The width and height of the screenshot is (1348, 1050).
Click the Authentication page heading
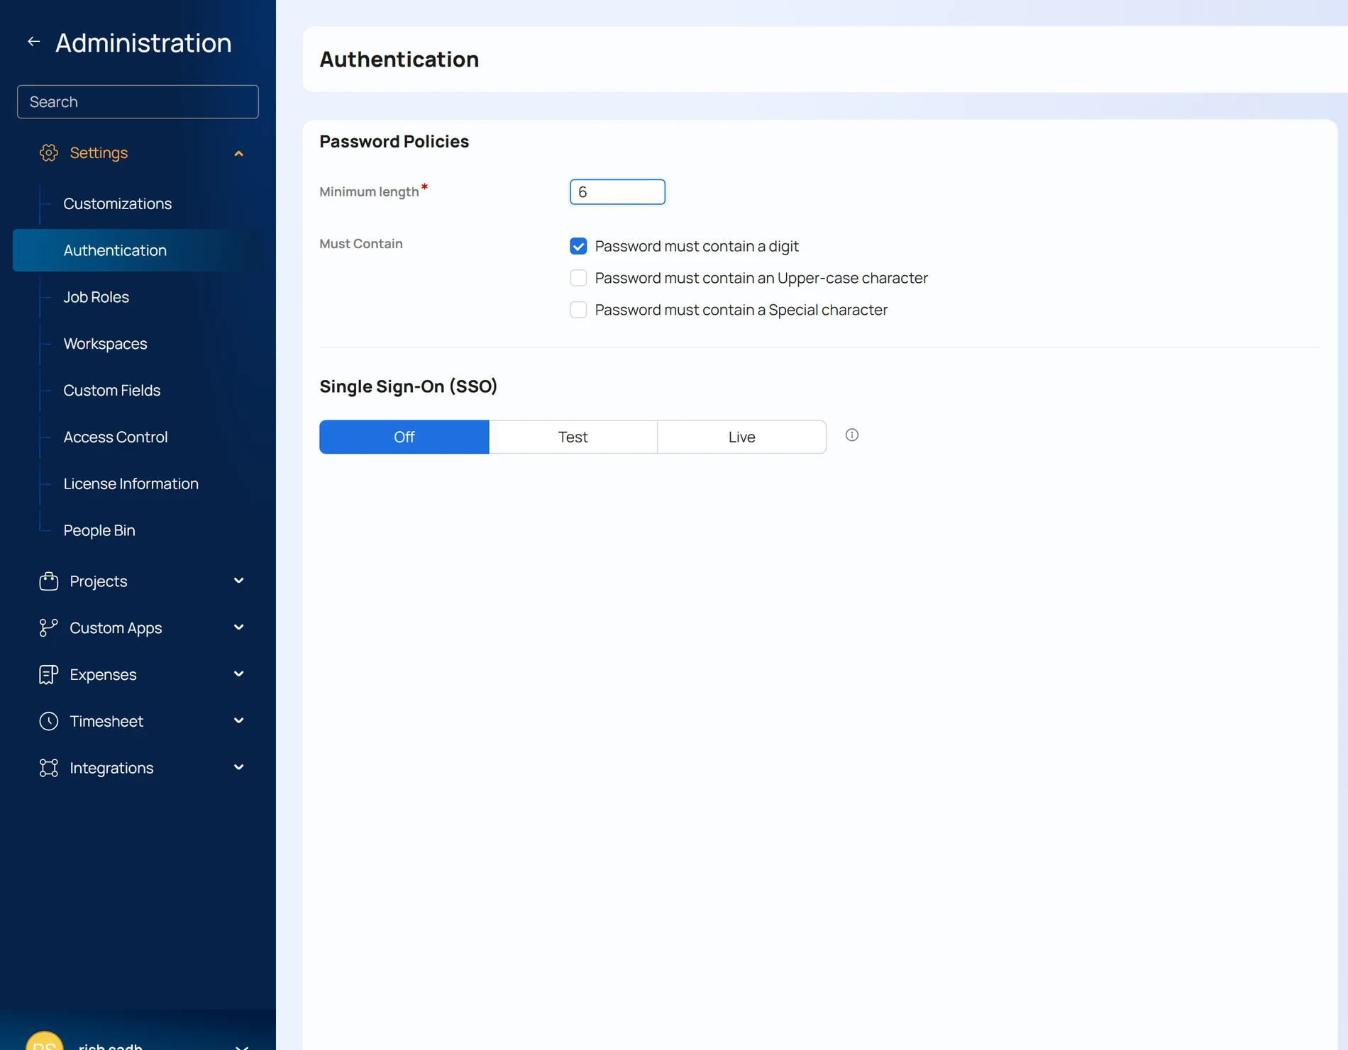[399, 60]
